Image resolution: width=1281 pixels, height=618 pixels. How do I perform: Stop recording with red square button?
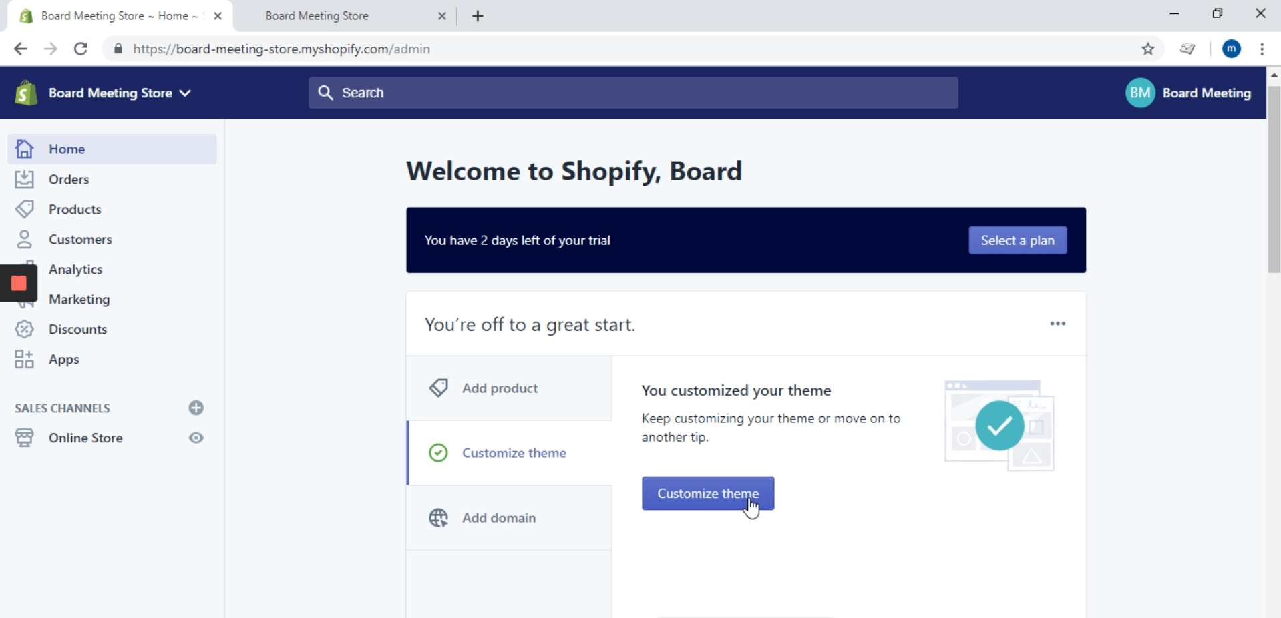coord(19,284)
